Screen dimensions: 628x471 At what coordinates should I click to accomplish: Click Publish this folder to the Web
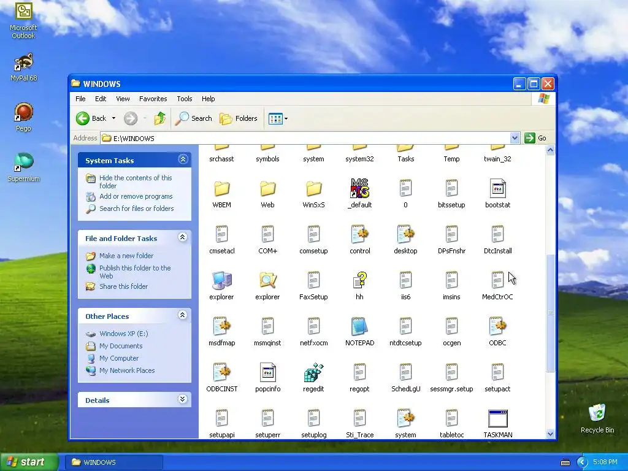coord(135,272)
